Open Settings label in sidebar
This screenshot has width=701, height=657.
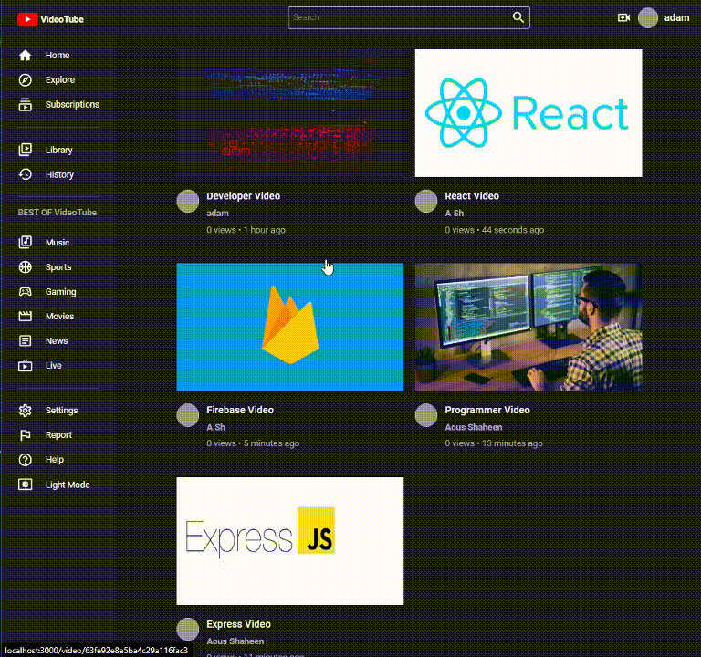62,411
